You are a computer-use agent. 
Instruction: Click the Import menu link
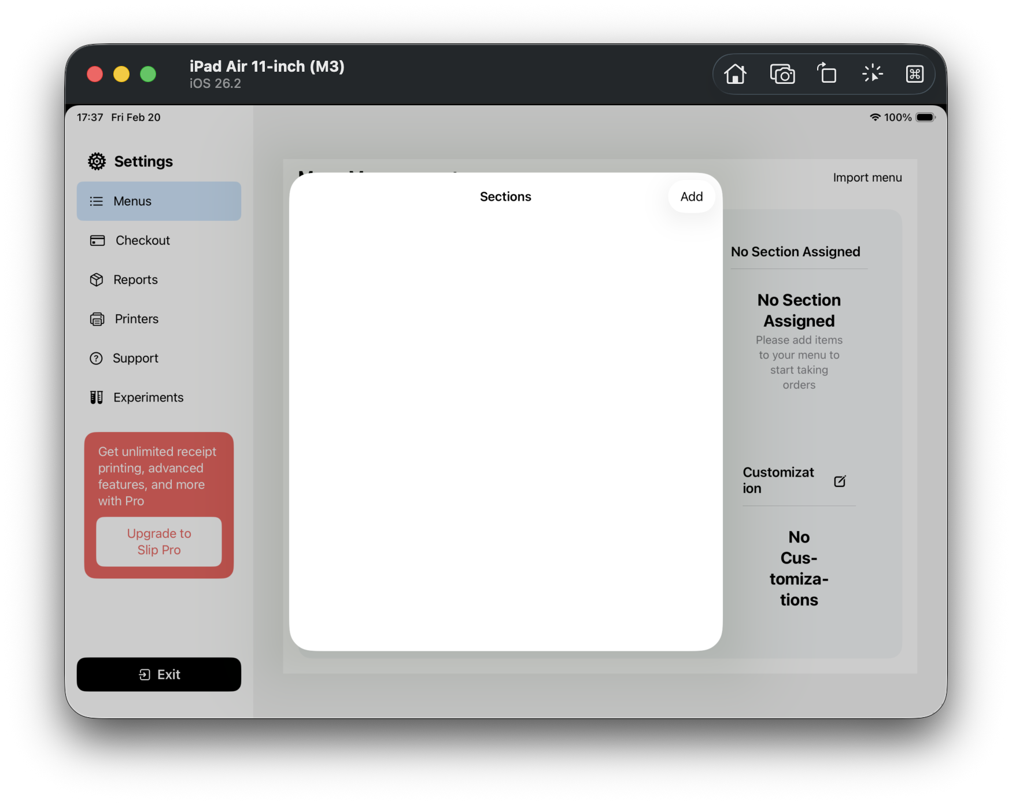pos(867,178)
